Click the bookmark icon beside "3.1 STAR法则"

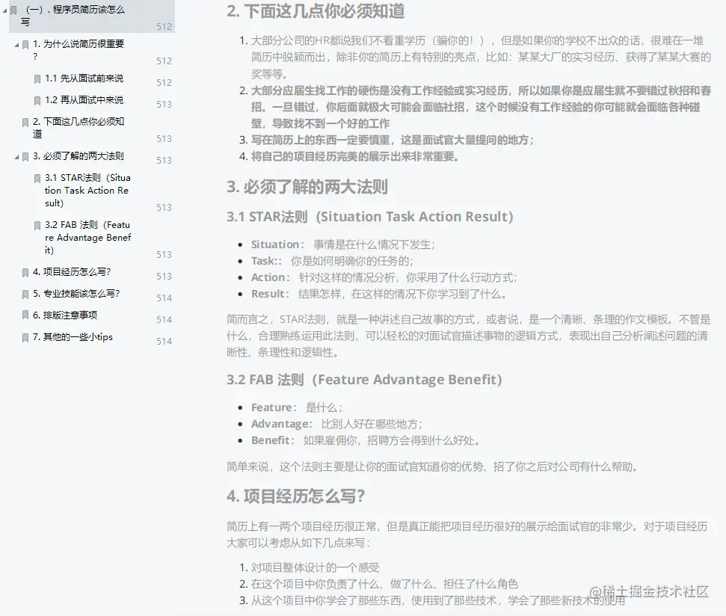[x=37, y=178]
